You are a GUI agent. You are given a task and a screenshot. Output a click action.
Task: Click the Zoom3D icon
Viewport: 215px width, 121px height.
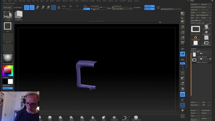[x=182, y=84]
